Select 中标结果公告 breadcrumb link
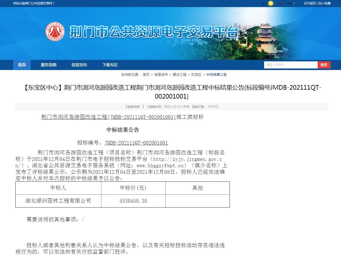 [216, 75]
